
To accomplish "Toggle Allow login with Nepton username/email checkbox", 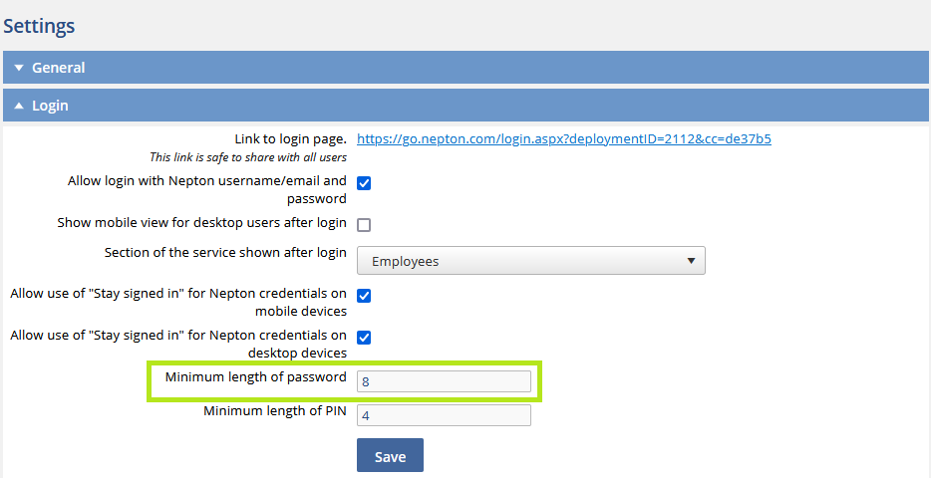I will point(364,183).
